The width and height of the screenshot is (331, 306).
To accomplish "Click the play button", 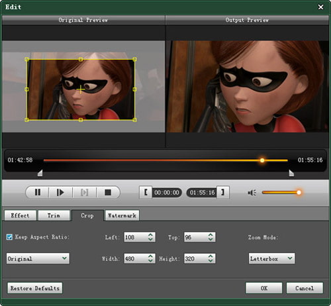I will (x=60, y=193).
